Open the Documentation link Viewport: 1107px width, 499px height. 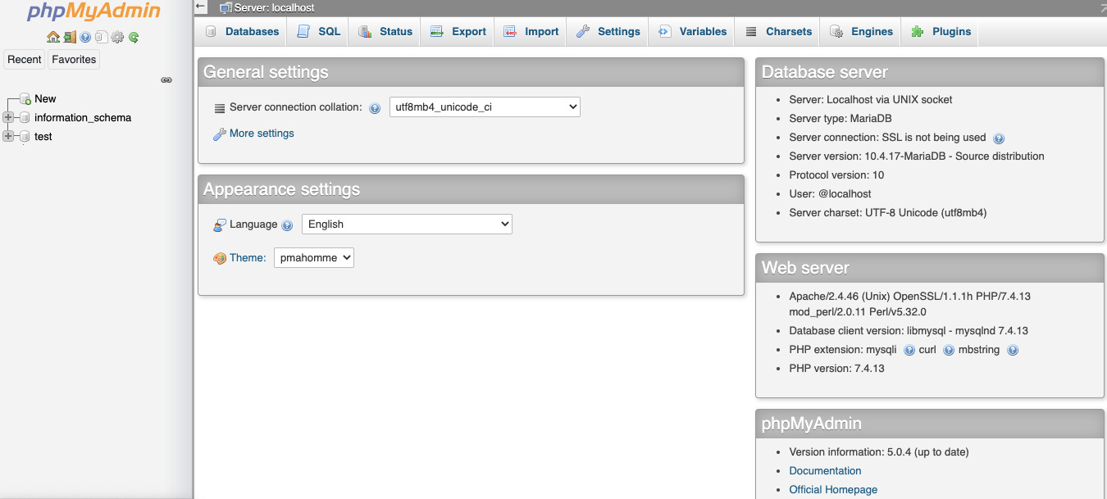pyautogui.click(x=825, y=470)
